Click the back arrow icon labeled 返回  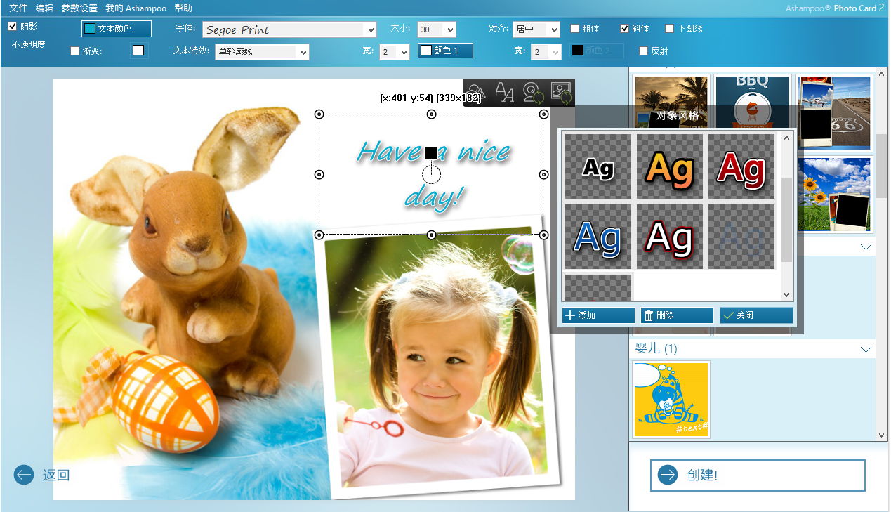(24, 475)
